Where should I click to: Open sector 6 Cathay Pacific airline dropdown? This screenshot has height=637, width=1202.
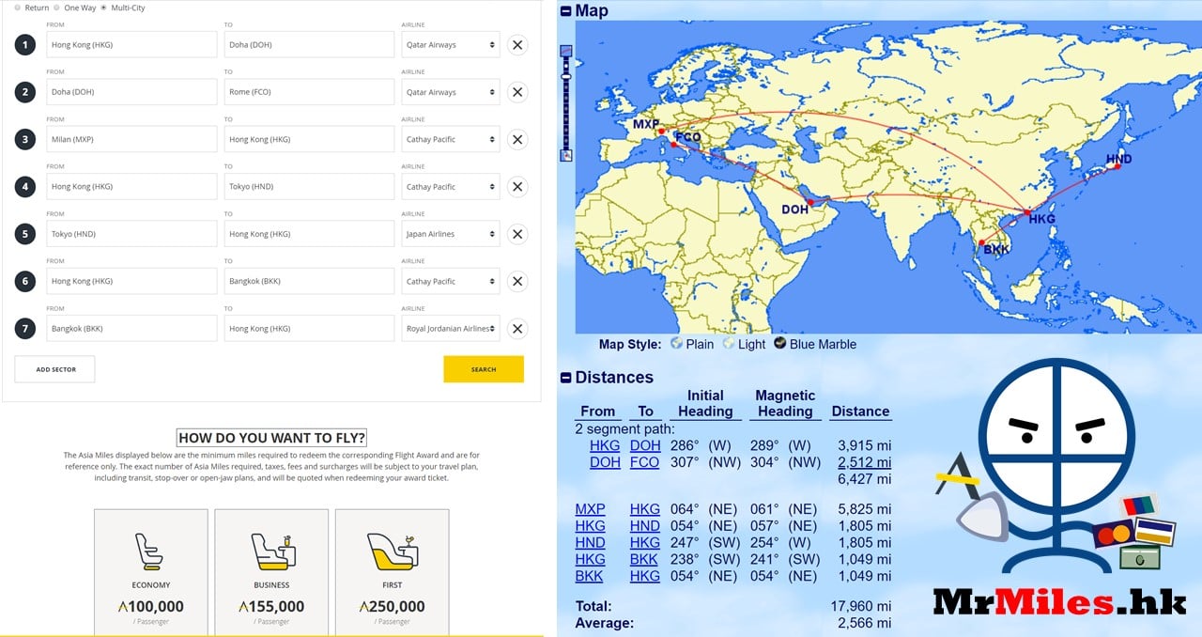click(451, 281)
